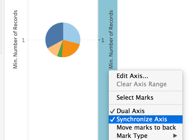Click the Mark Type submenu arrow
This screenshot has width=193, height=140.
point(175,136)
